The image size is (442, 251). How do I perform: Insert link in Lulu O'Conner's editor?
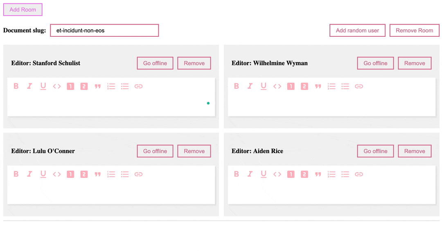[x=138, y=174]
